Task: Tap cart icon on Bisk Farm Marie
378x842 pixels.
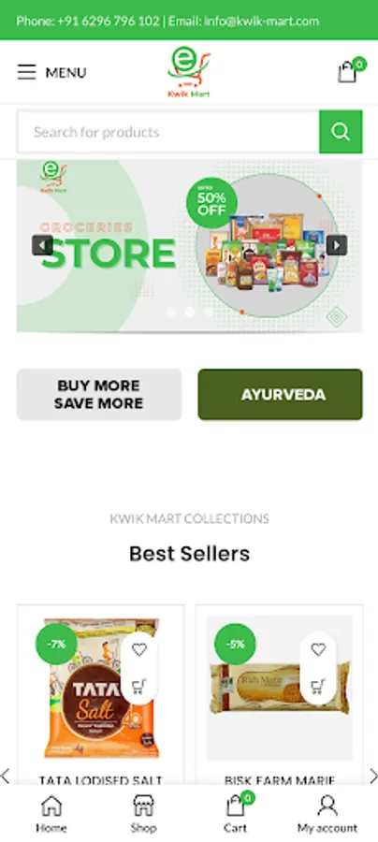Action: (318, 686)
